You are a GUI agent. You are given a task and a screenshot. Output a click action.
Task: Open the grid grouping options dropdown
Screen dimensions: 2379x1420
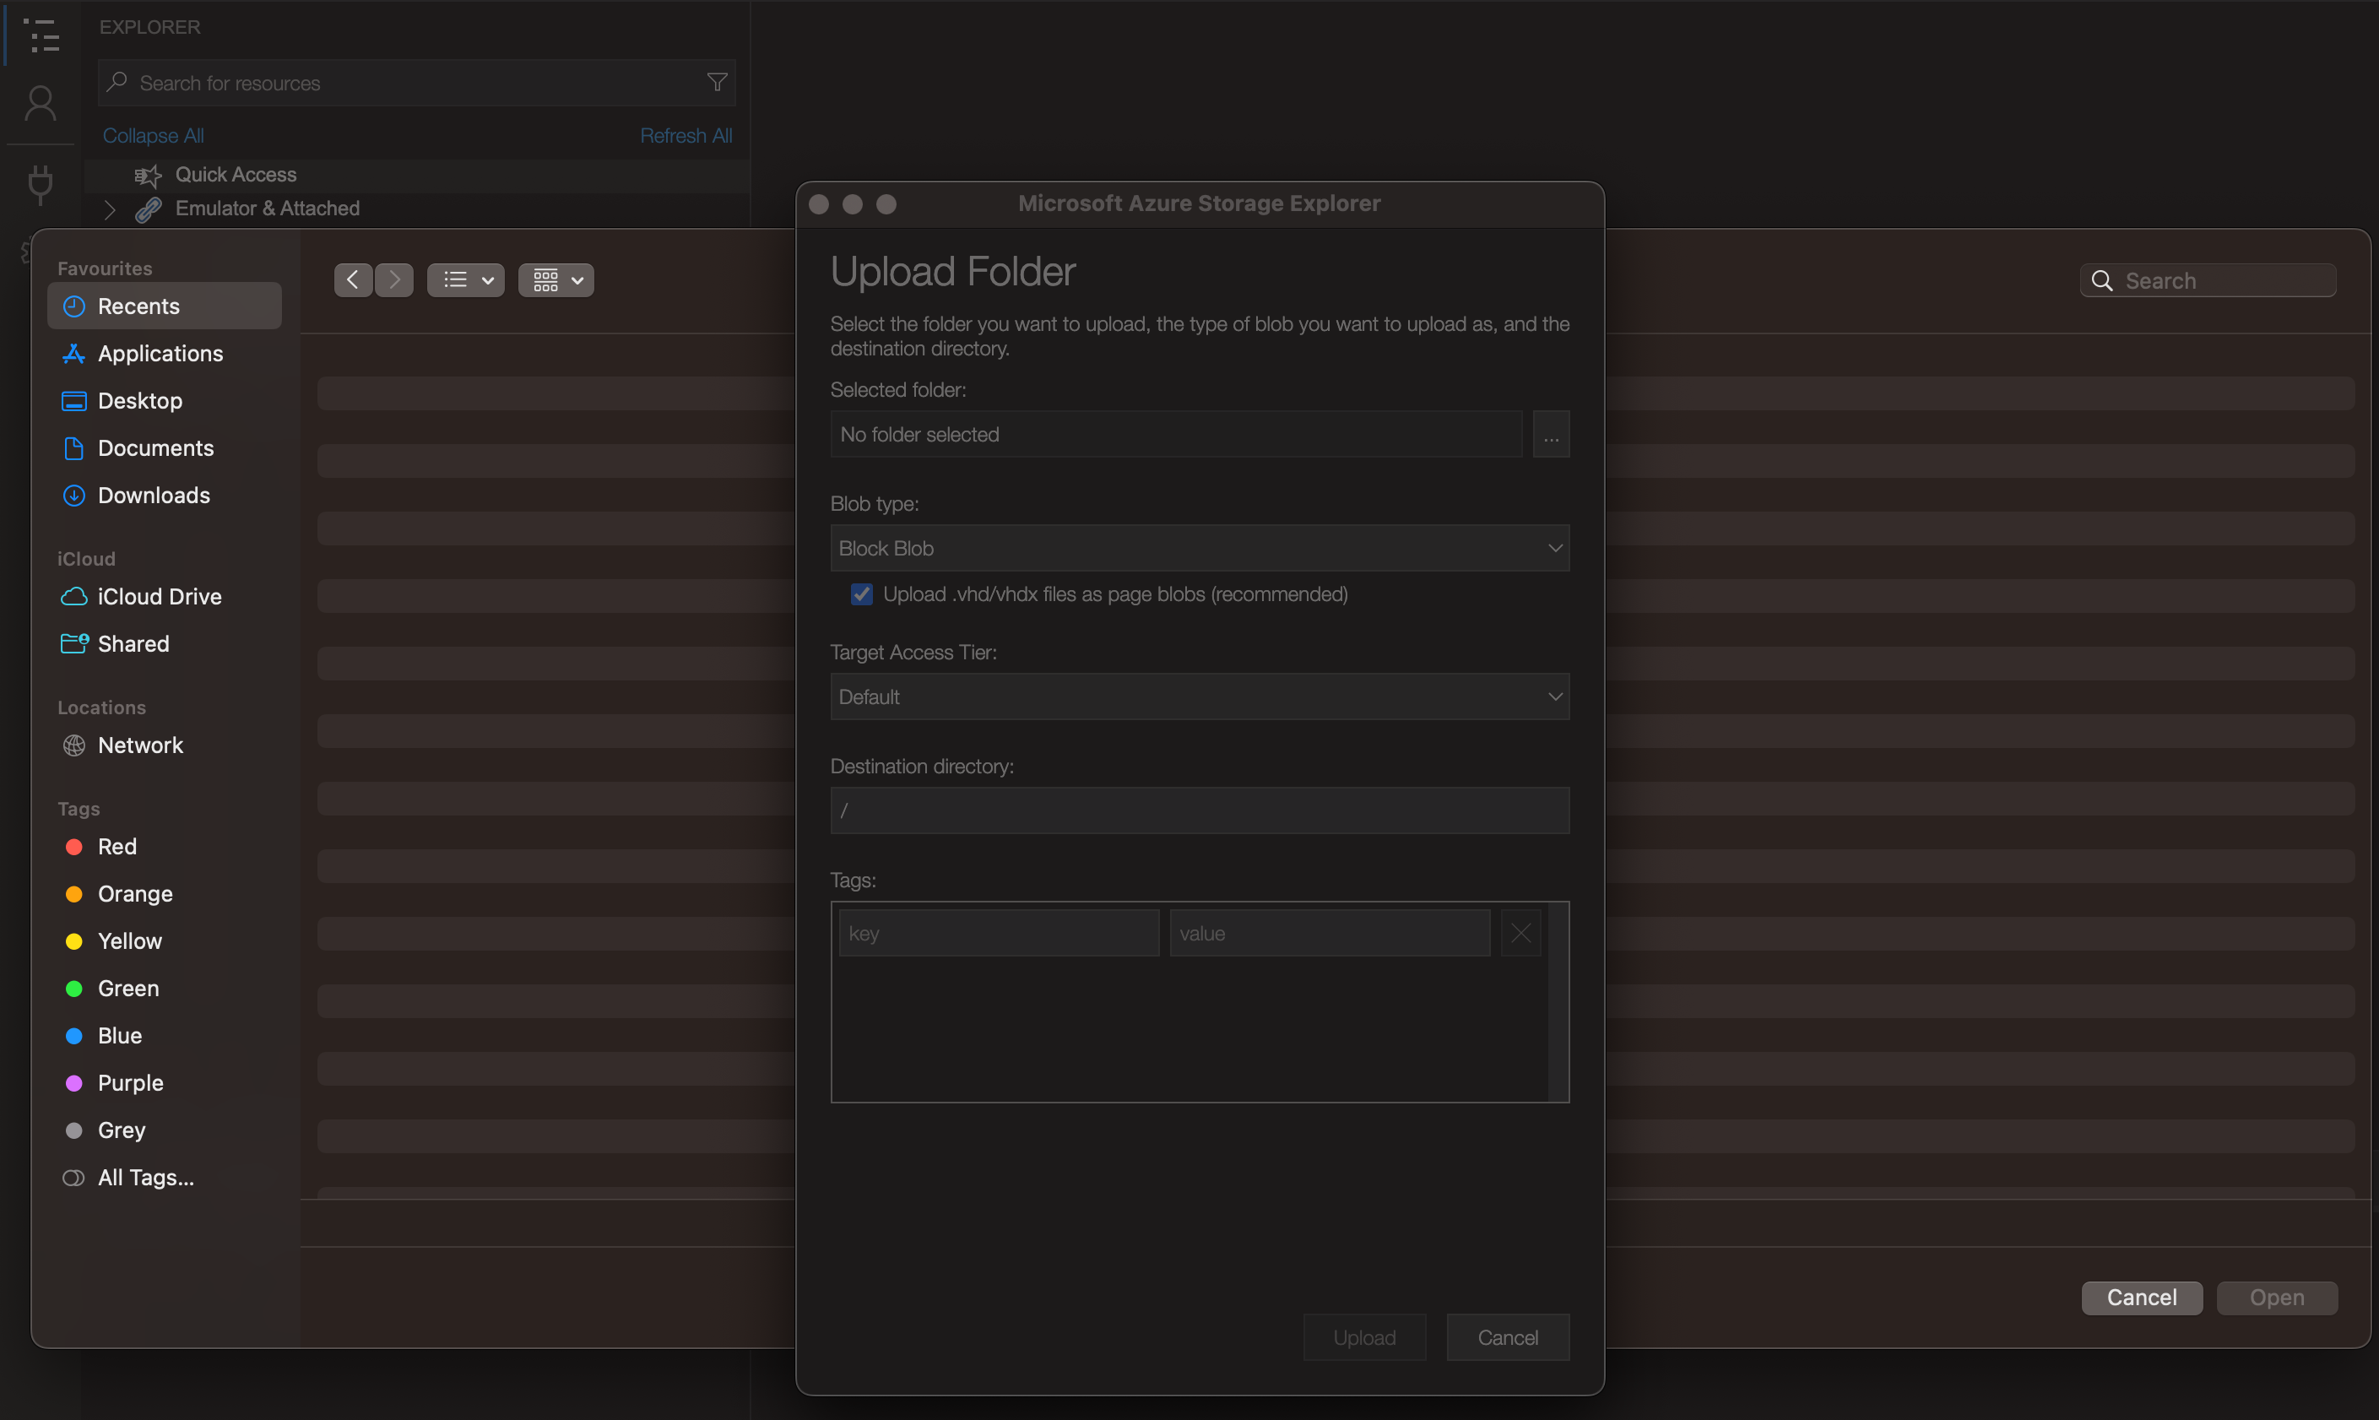coord(555,279)
